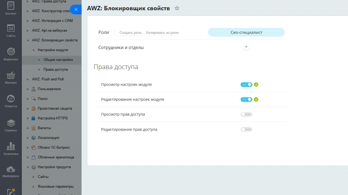Expand AWZ: Конструктор списков node arrow

28,11
